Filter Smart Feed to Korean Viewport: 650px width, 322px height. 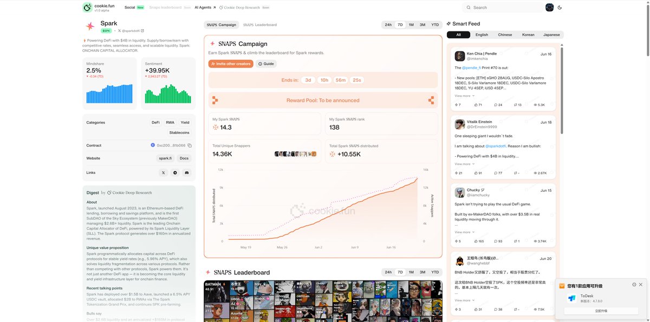point(528,35)
